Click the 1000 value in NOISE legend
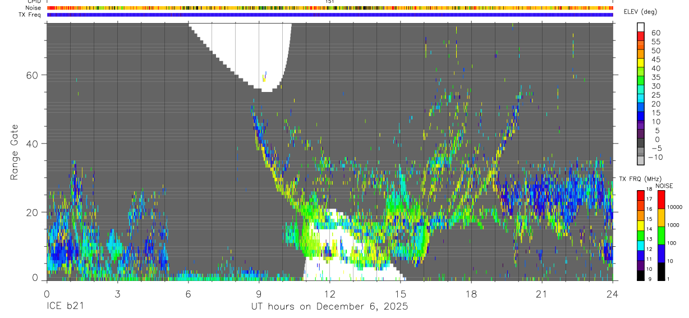Viewport: 689px width, 318px height. (x=673, y=225)
